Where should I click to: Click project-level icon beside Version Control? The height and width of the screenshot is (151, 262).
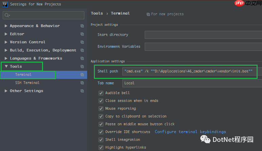click(x=82, y=42)
